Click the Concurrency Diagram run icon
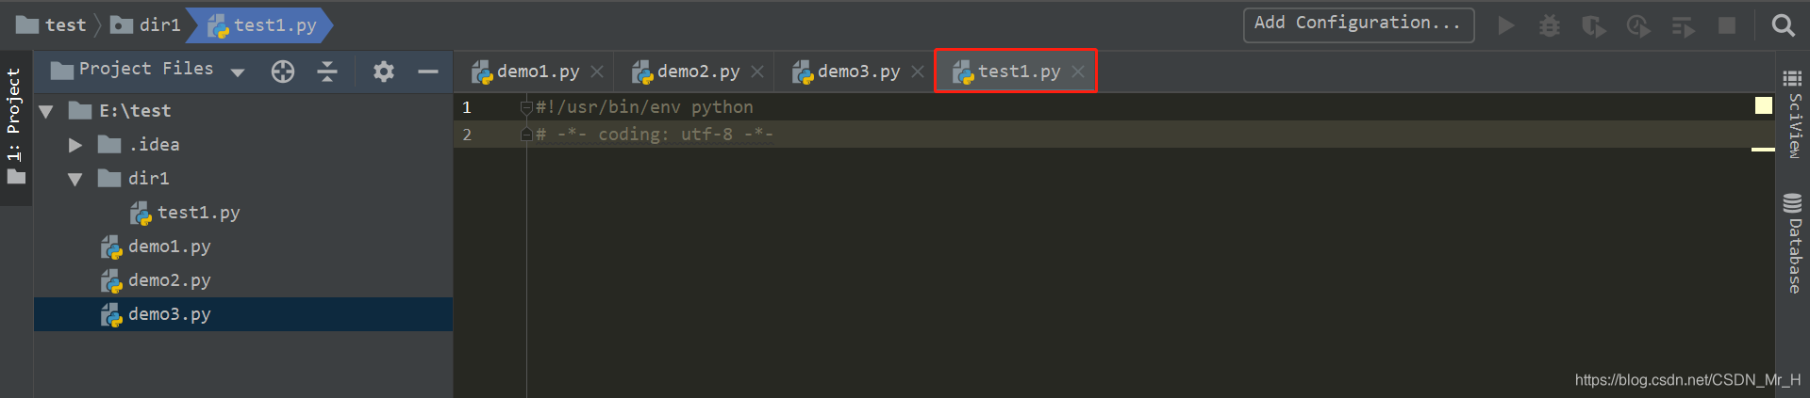 [1683, 25]
